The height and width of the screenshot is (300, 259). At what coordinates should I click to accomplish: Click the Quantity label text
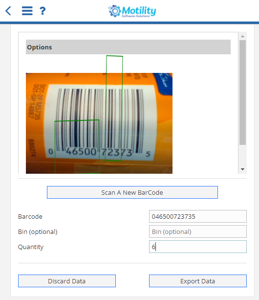pos(31,247)
